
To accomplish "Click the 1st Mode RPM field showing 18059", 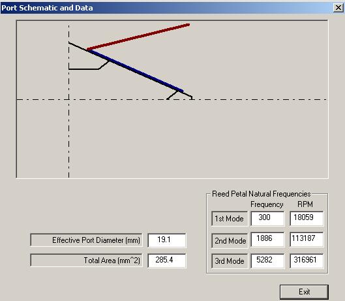I will click(x=307, y=218).
